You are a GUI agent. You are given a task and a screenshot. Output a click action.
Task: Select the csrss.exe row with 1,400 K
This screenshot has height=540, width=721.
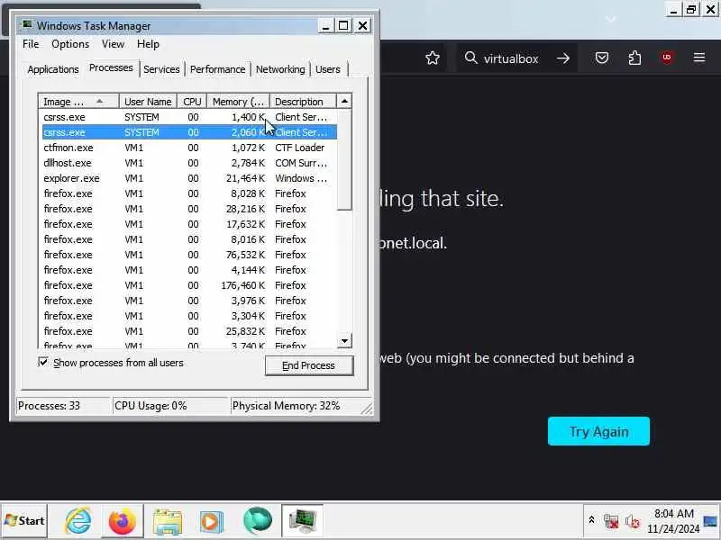click(x=189, y=117)
